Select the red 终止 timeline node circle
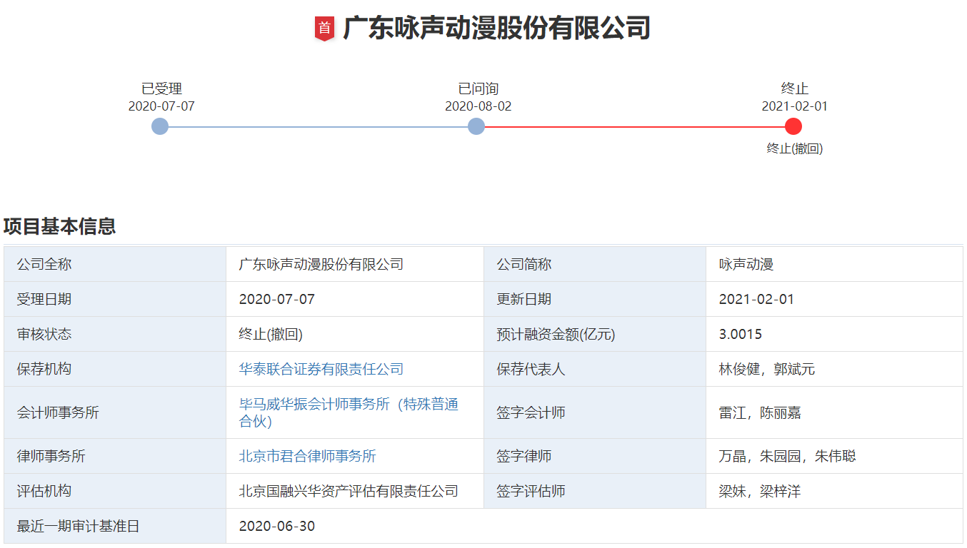The image size is (967, 548). (x=793, y=126)
